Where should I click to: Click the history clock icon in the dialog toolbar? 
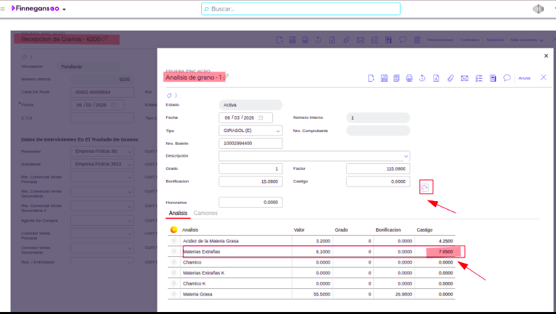point(422,78)
